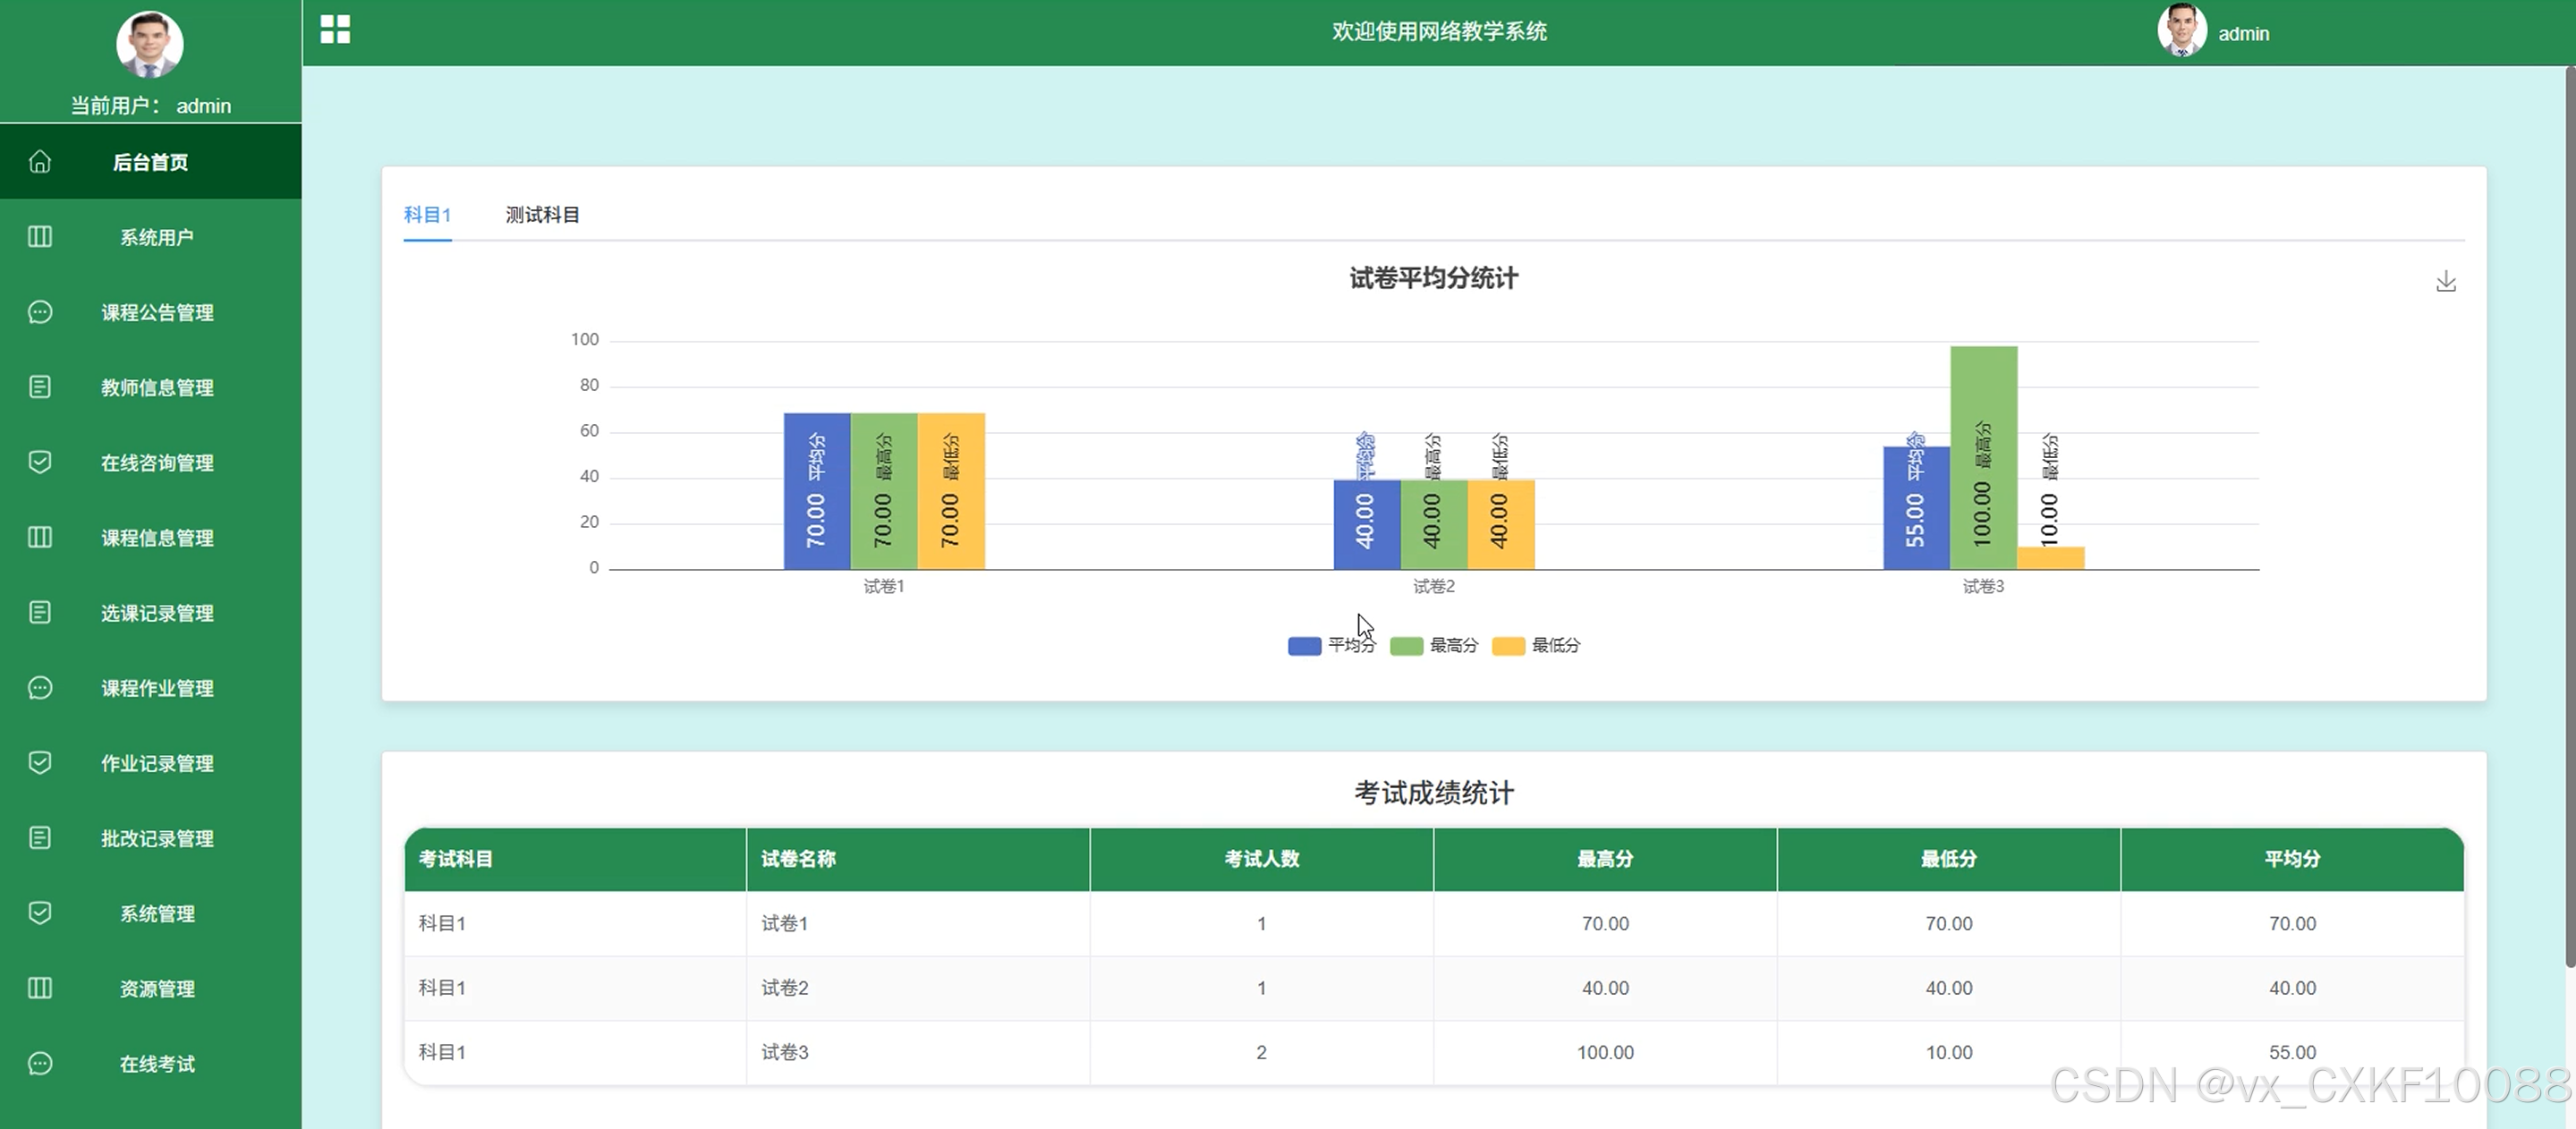
Task: Expand the 课程信息管理 sidebar menu
Action: [157, 538]
